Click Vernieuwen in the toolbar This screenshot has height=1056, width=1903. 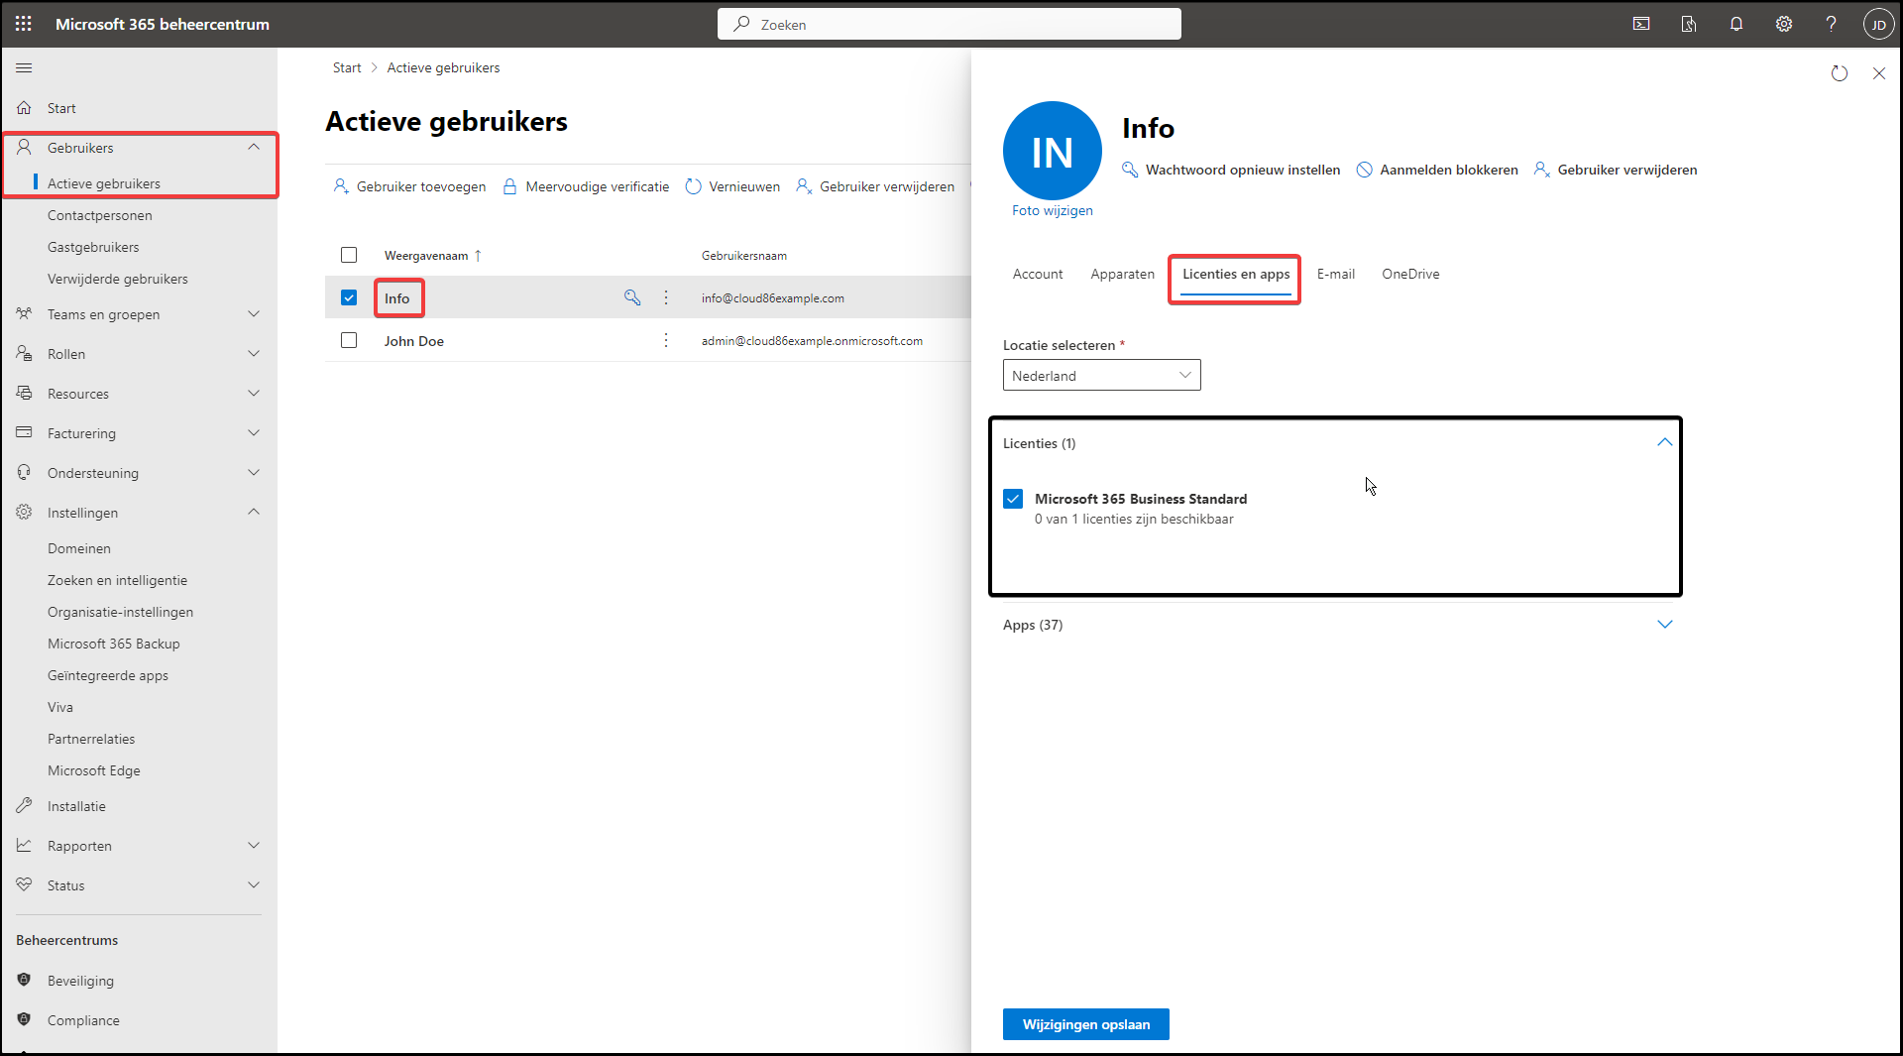(x=732, y=186)
